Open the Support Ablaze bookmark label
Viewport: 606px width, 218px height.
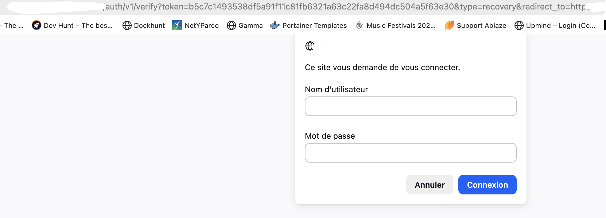tap(481, 25)
